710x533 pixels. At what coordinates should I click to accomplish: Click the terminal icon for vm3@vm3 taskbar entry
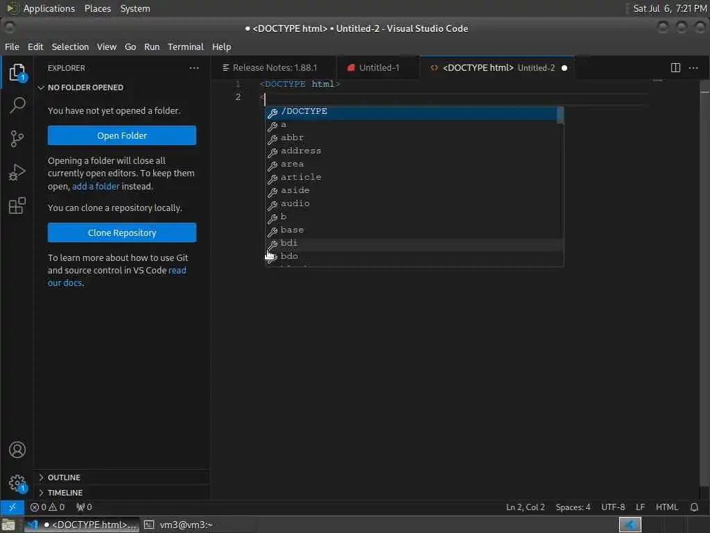click(149, 525)
